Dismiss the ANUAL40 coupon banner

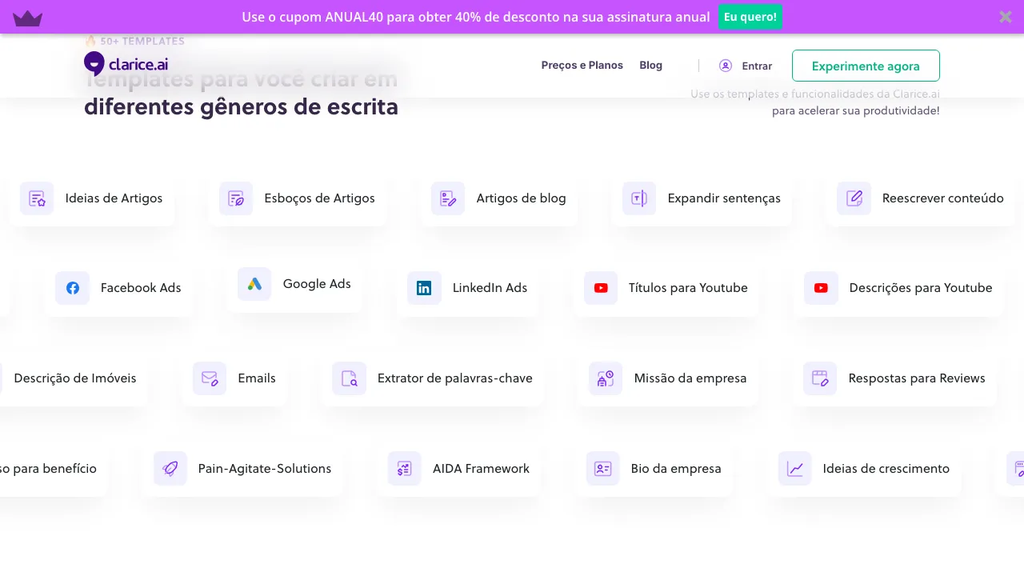tap(1006, 17)
